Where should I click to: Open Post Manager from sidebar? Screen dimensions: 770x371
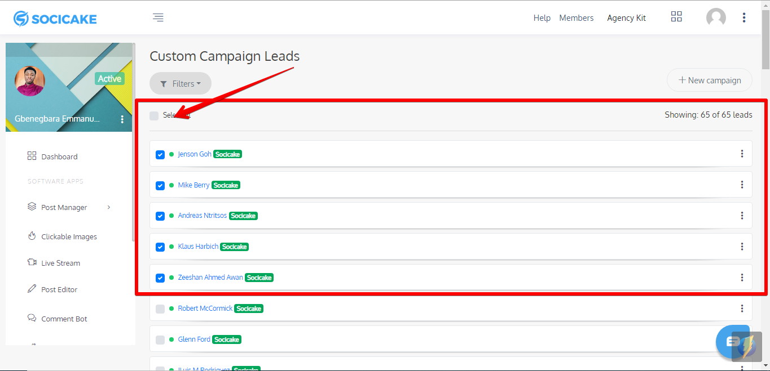point(64,207)
